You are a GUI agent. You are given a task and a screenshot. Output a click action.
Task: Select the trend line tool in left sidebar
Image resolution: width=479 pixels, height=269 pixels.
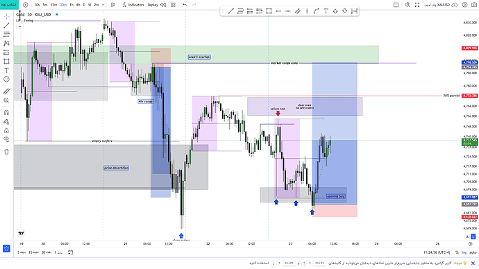click(x=6, y=26)
